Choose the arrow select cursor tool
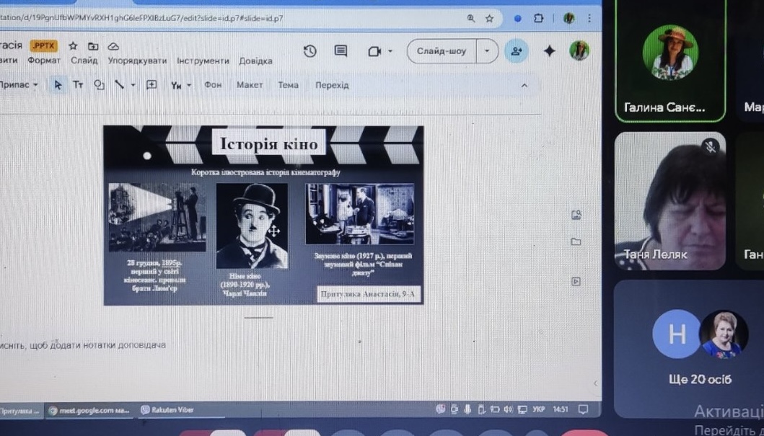Viewport: 764px width, 436px height. point(58,85)
